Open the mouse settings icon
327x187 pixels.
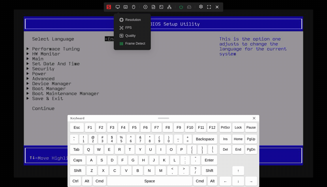[134, 7]
